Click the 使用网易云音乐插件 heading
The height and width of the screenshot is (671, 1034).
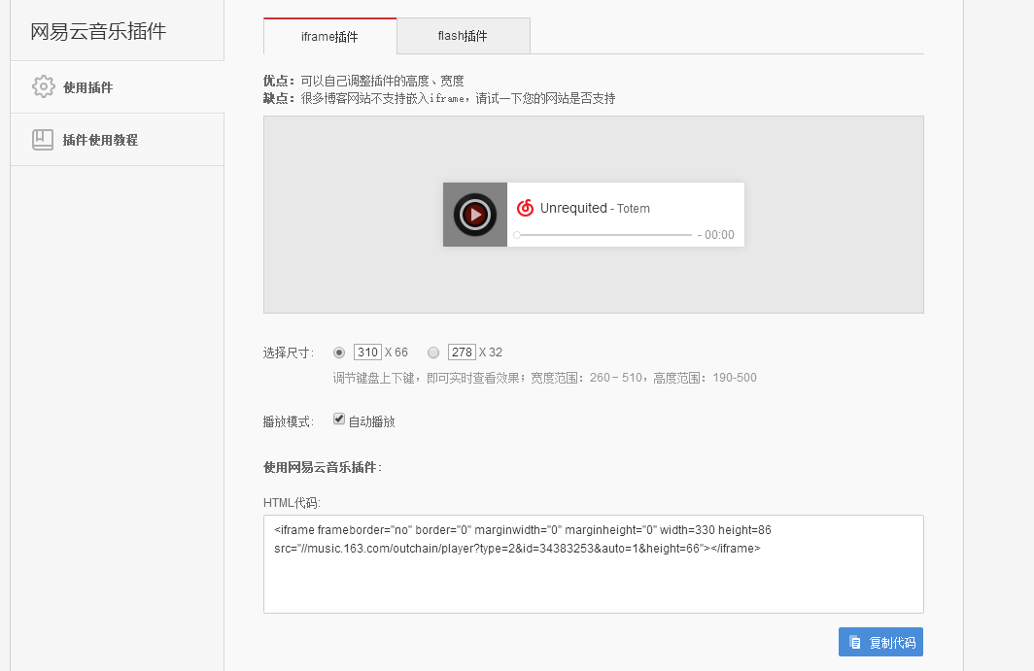[323, 467]
